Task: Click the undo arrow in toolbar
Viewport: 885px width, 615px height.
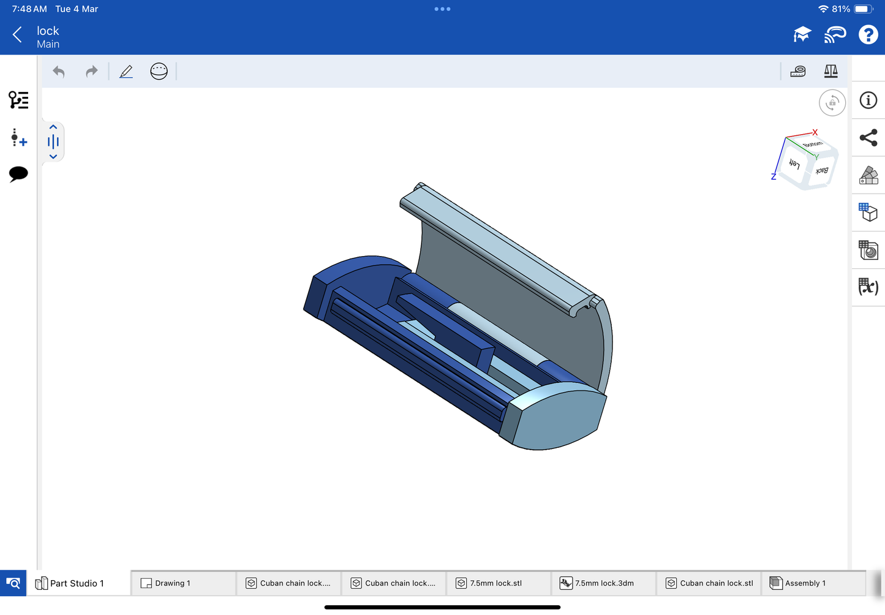Action: (x=59, y=72)
